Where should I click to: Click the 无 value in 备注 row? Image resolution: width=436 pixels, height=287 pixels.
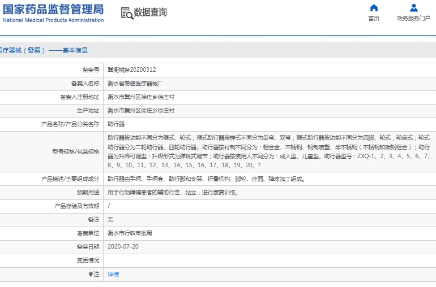pos(110,220)
